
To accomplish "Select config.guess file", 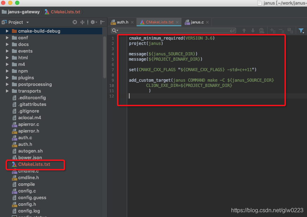I will [32, 197].
